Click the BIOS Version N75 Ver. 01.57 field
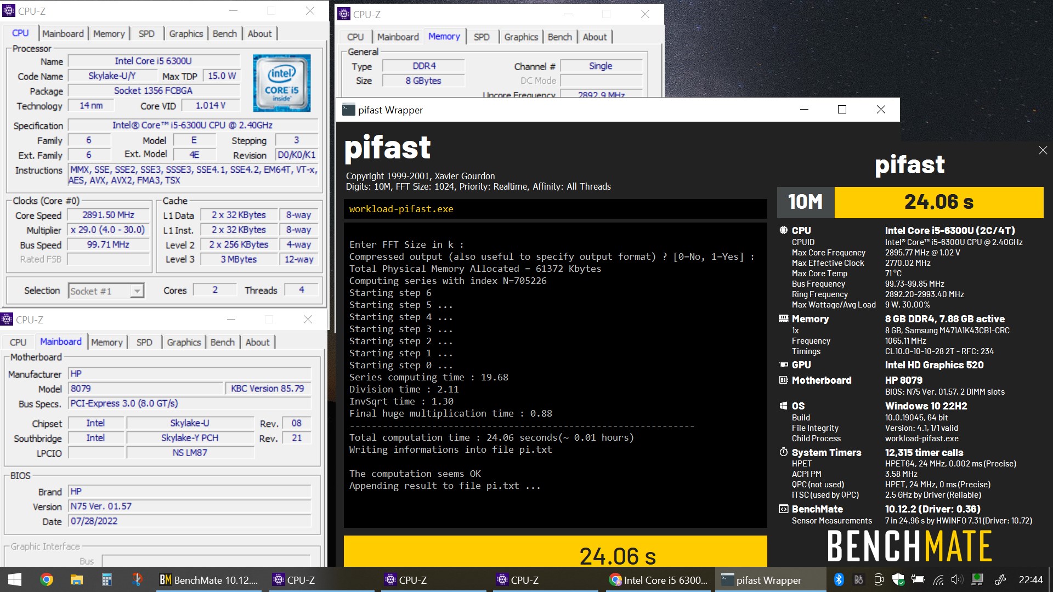The image size is (1053, 592). coord(189,506)
